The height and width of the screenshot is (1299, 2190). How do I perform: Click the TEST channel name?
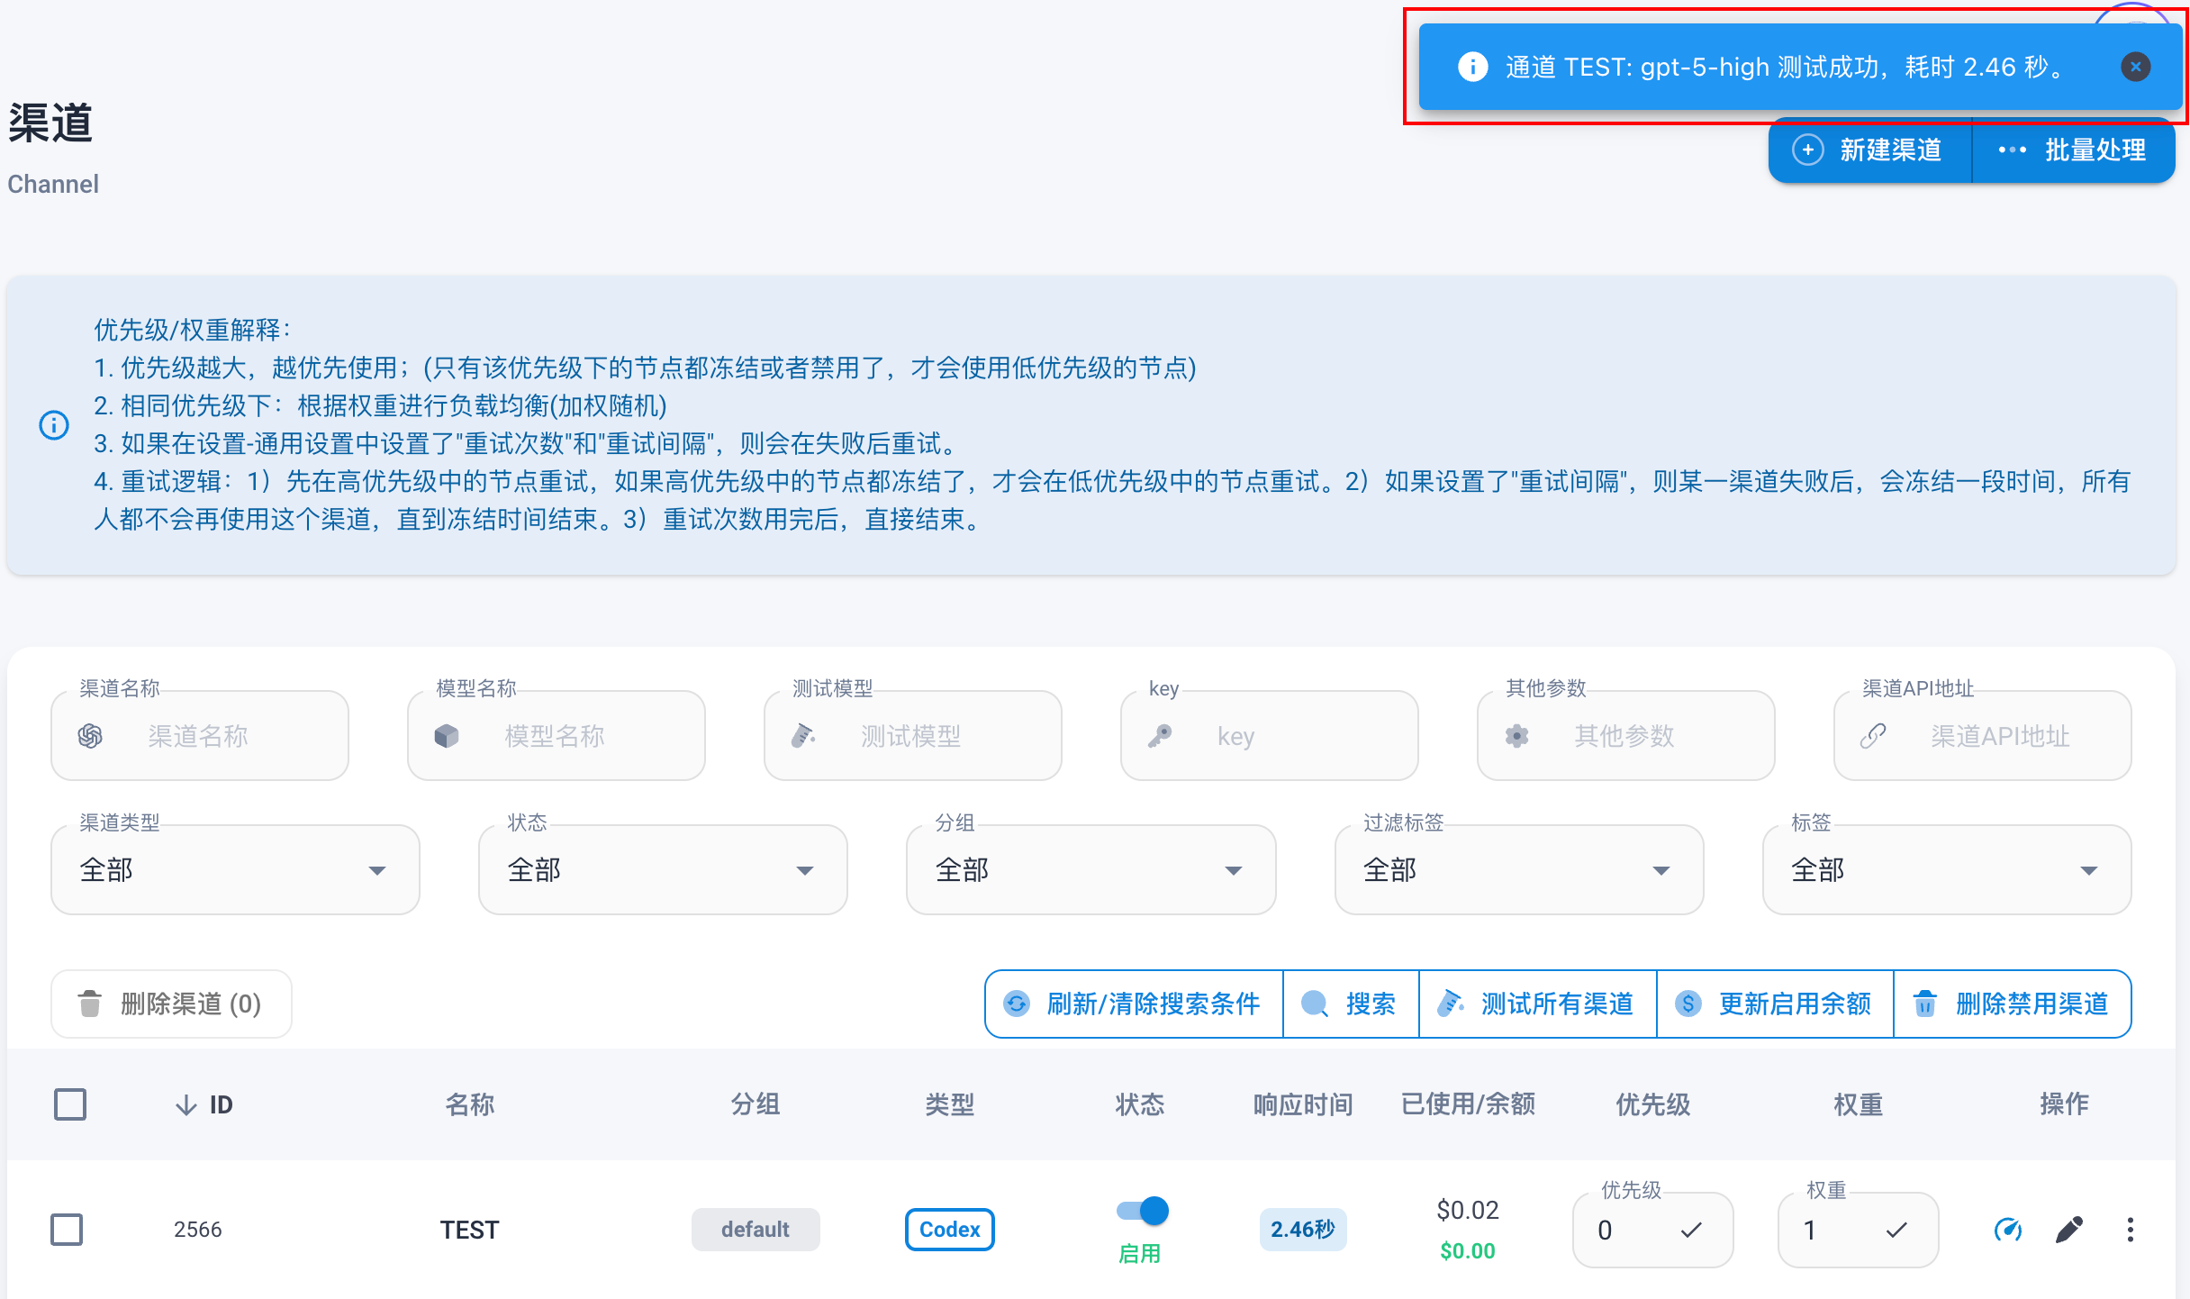click(x=469, y=1230)
